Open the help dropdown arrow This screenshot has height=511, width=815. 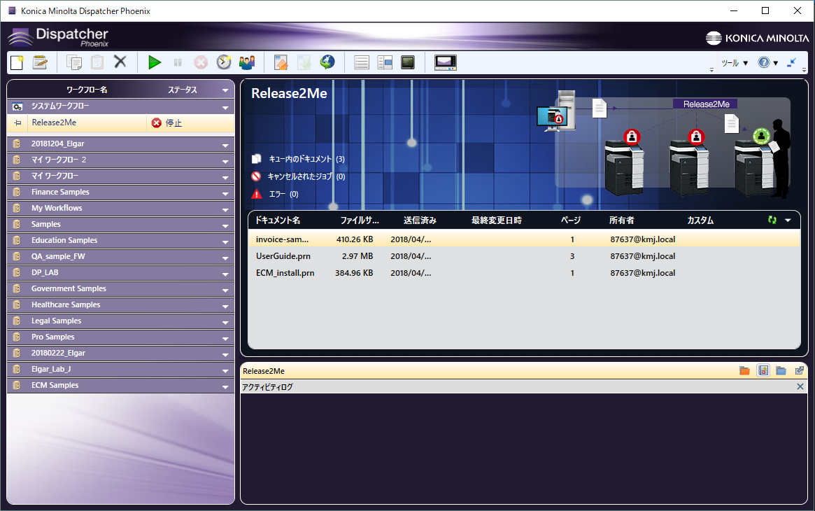pos(776,64)
